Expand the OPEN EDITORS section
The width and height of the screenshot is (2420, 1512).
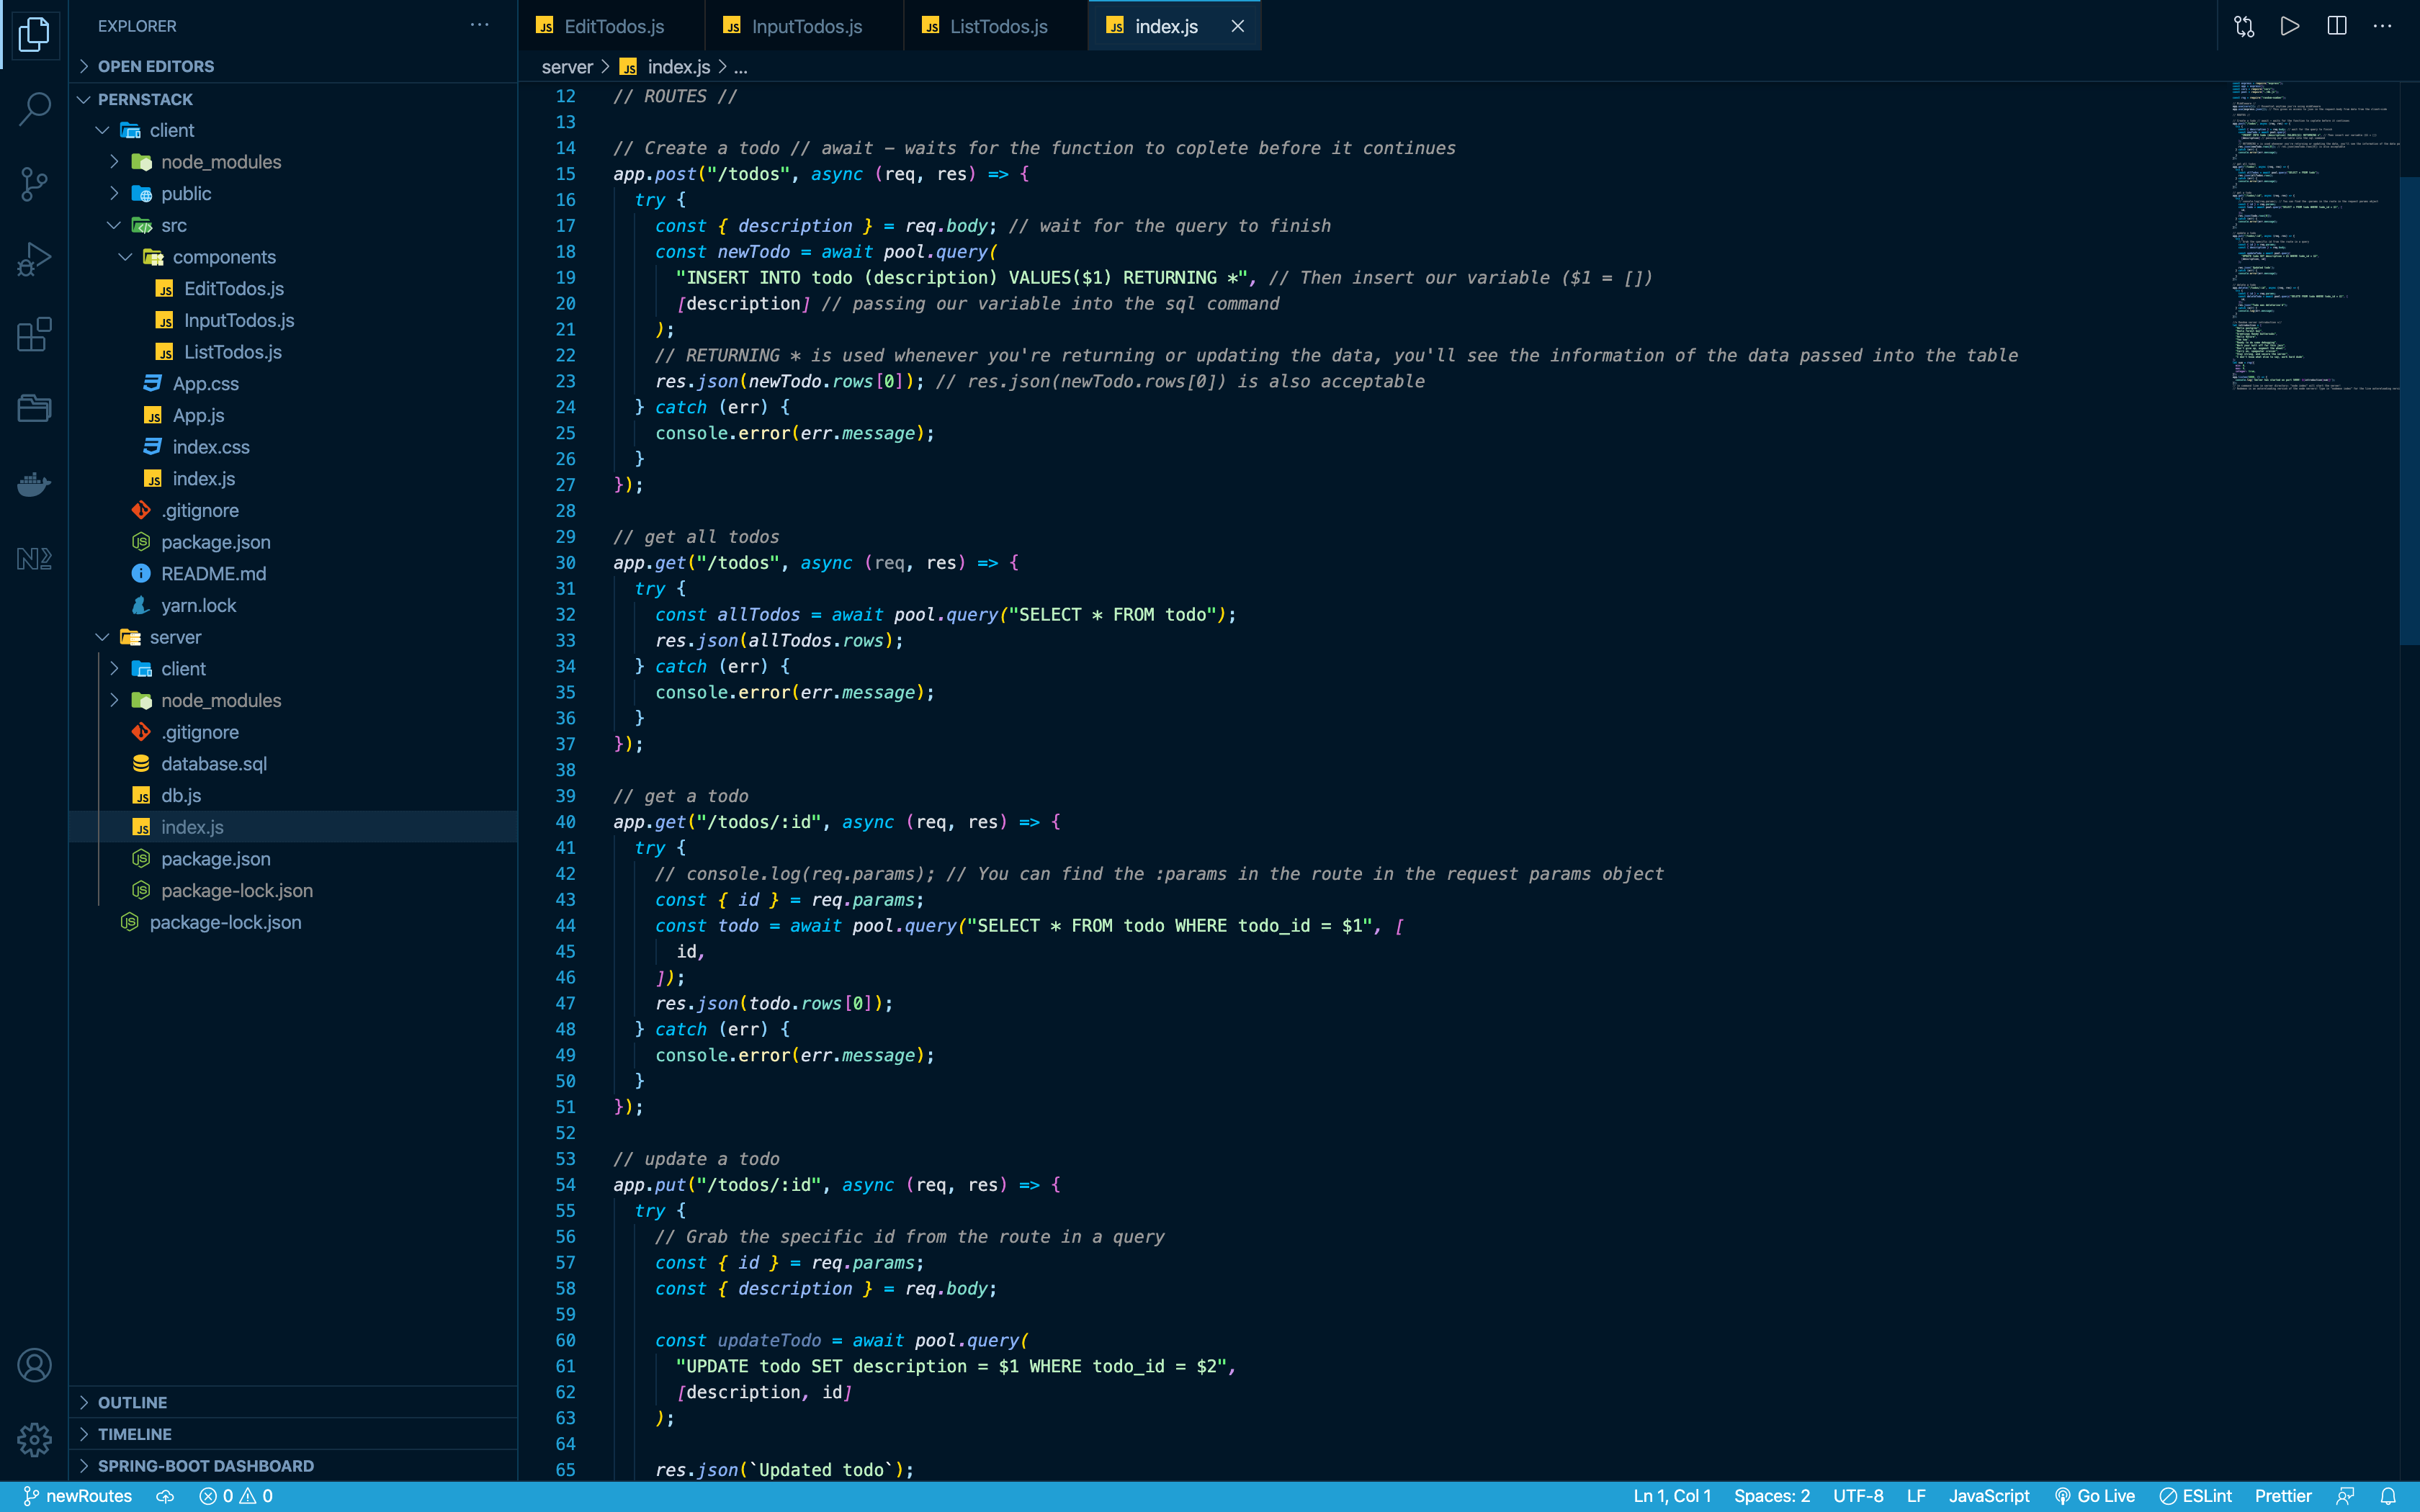[x=293, y=66]
